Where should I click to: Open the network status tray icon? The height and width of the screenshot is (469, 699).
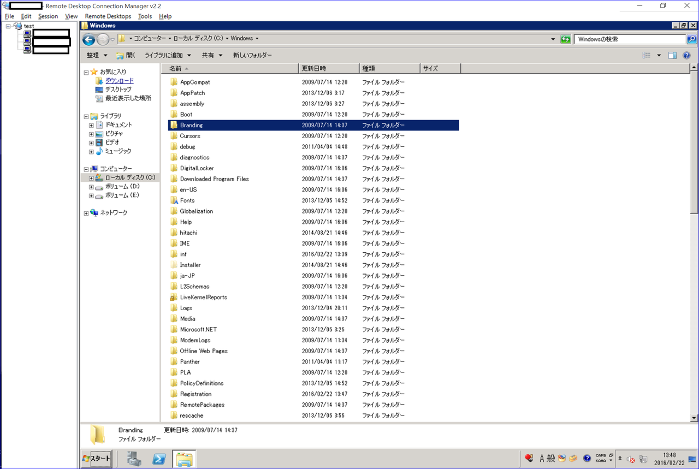click(643, 459)
